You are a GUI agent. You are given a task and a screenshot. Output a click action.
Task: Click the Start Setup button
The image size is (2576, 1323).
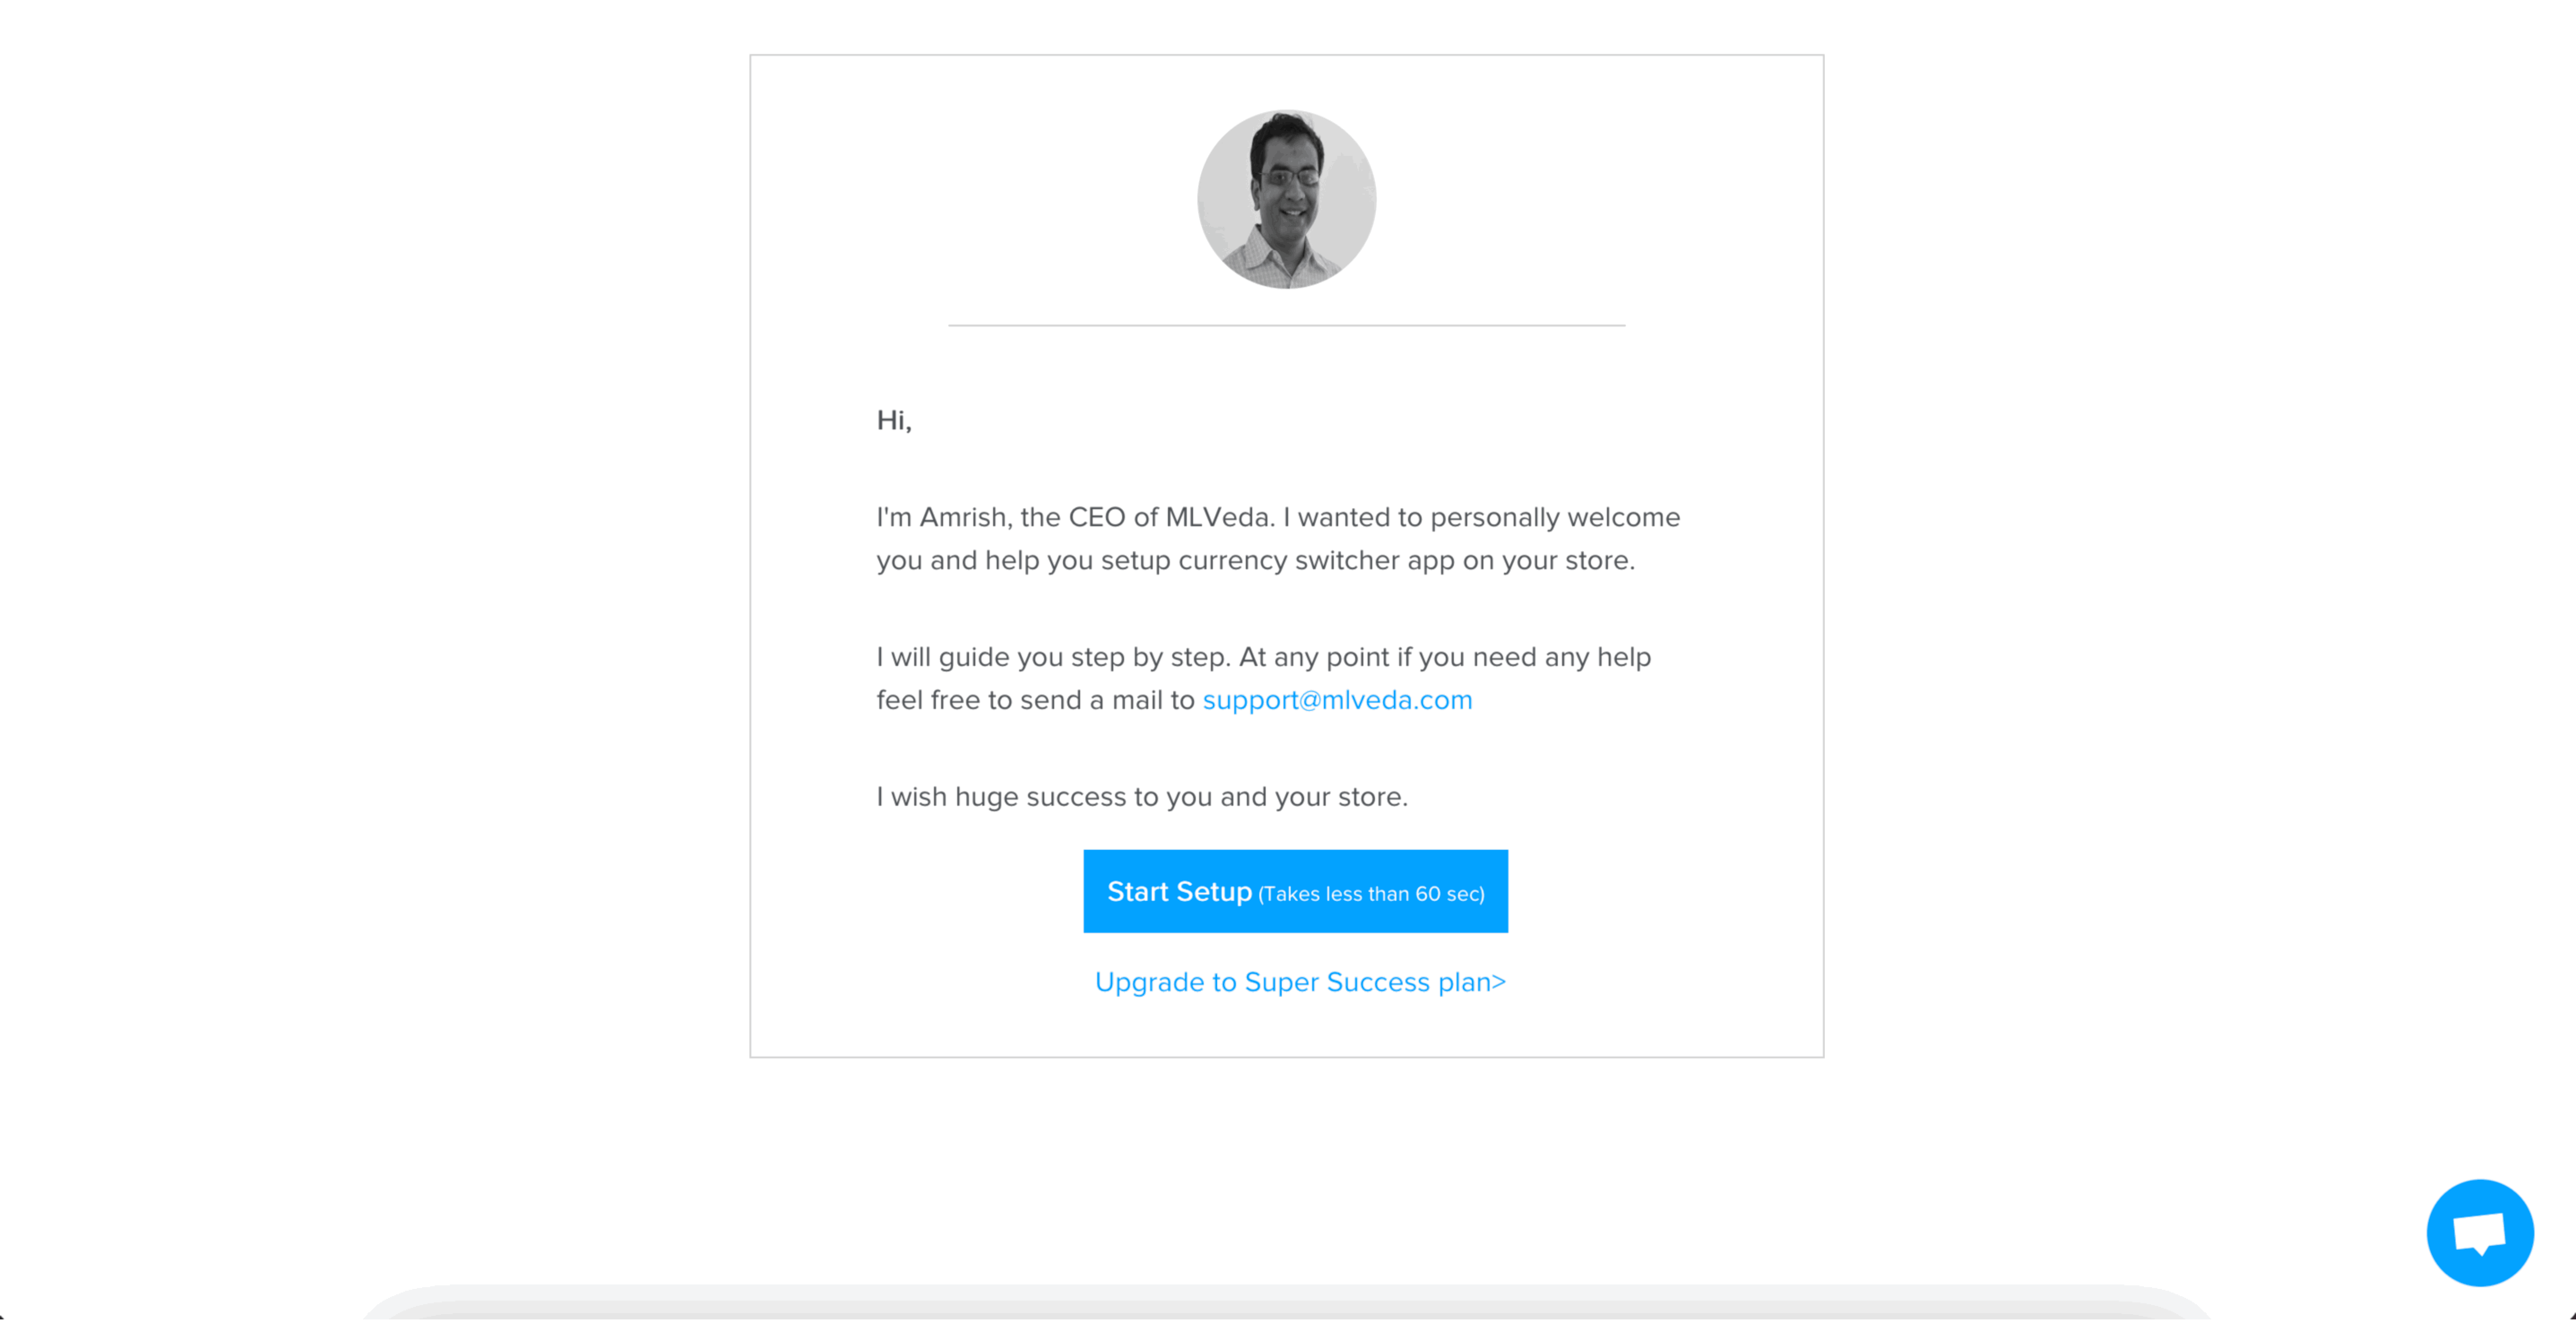click(1295, 891)
